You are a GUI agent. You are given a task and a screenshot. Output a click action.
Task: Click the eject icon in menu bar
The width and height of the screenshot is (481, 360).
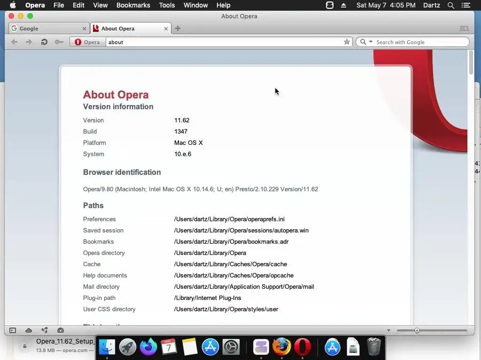(343, 5)
